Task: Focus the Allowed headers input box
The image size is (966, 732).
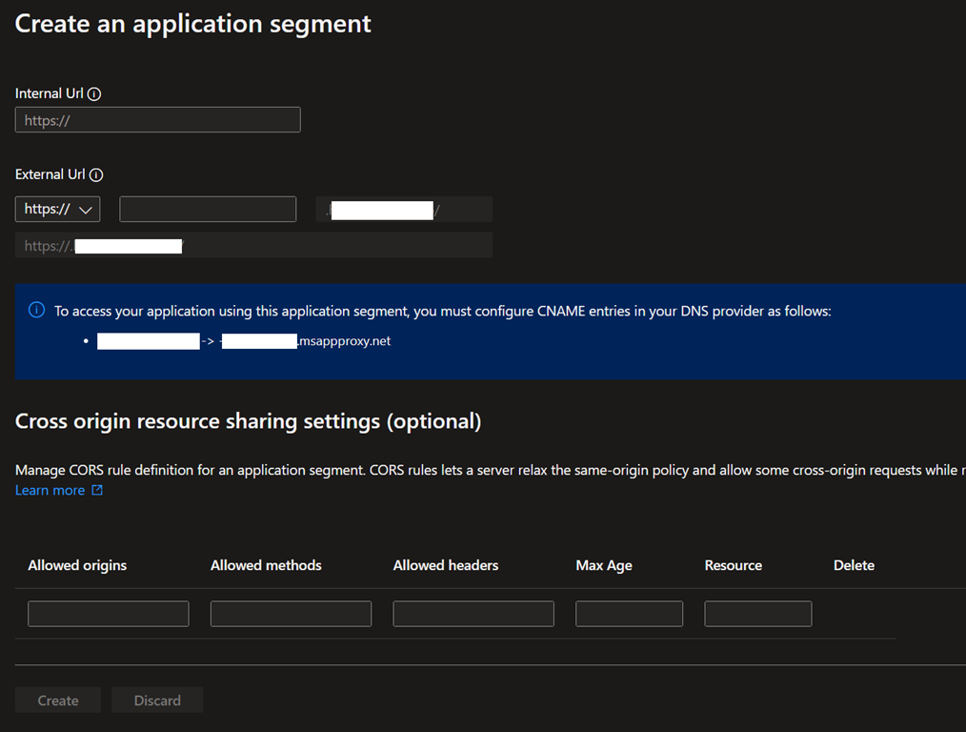Action: coord(473,614)
